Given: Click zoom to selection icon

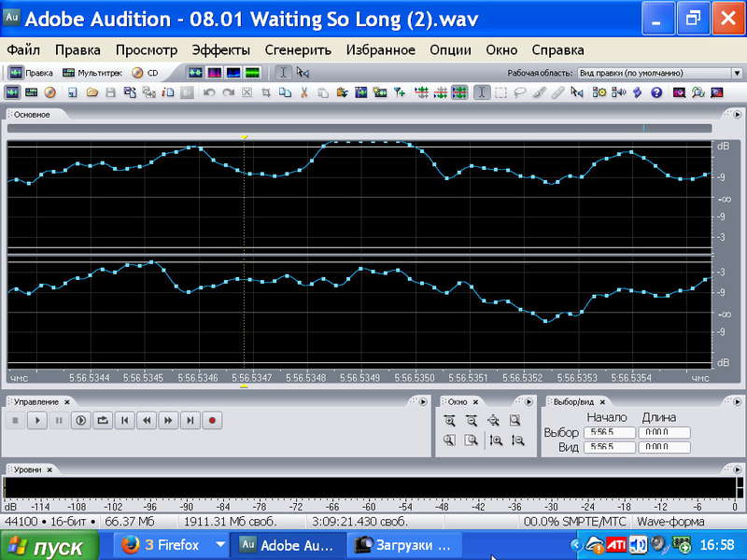Looking at the screenshot, I should pos(515,421).
